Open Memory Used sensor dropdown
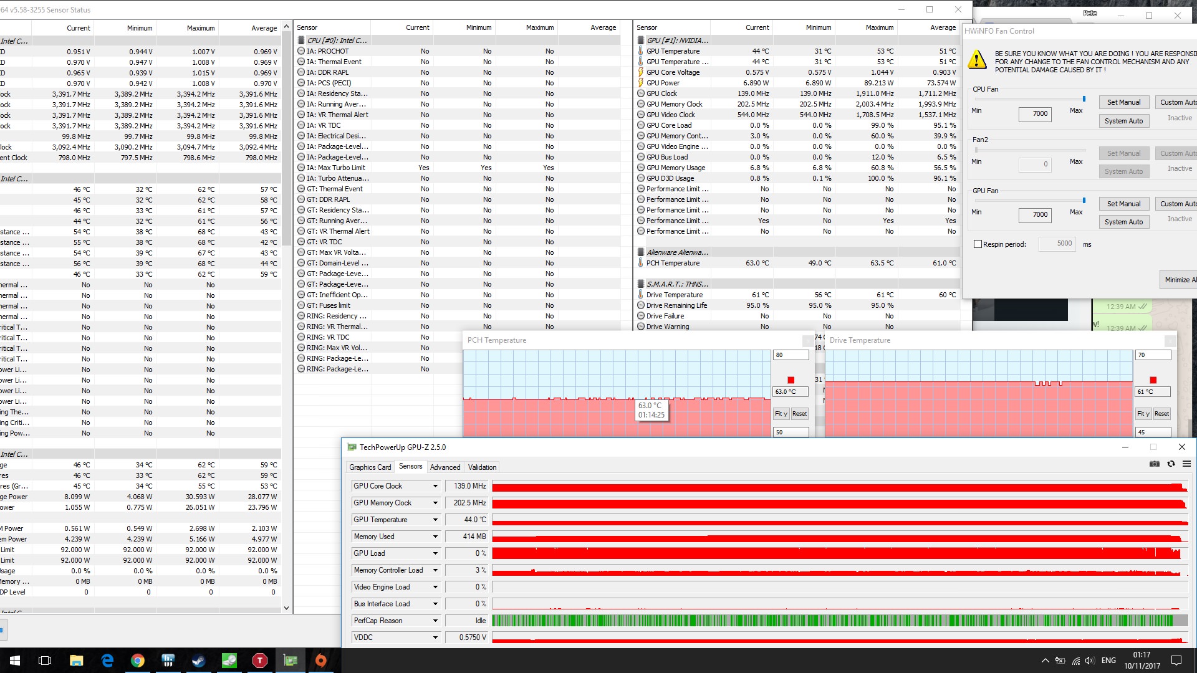The image size is (1197, 673). (435, 537)
